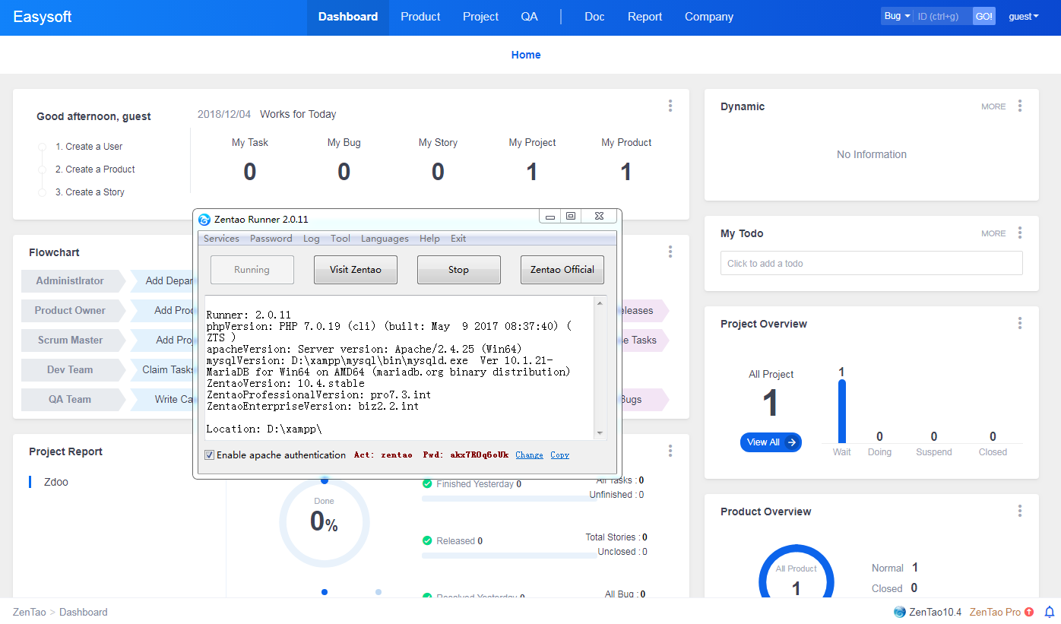The width and height of the screenshot is (1061, 624).
Task: Click the Create a Story step
Action: [x=90, y=192]
